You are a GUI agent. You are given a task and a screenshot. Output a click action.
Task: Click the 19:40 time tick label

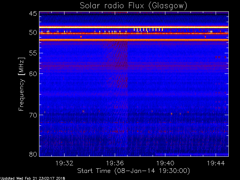(x=165, y=163)
